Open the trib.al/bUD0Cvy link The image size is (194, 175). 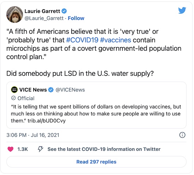point(47,121)
